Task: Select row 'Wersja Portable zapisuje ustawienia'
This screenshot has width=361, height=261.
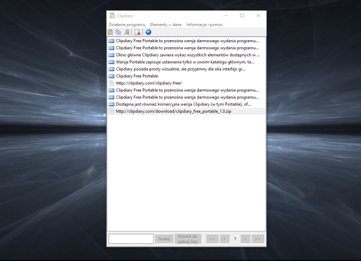Action: tap(187, 62)
